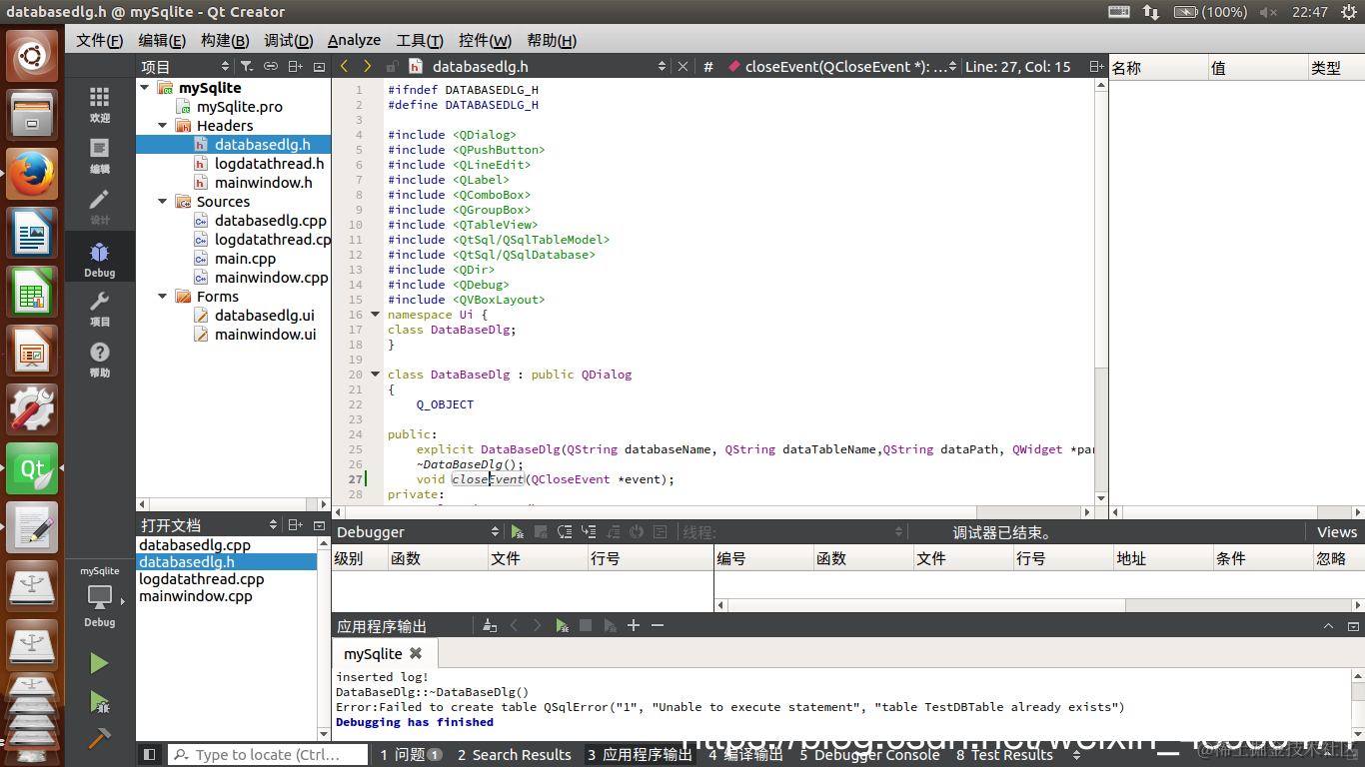Zoom in output with plus icon
The image size is (1365, 767).
[x=634, y=625]
